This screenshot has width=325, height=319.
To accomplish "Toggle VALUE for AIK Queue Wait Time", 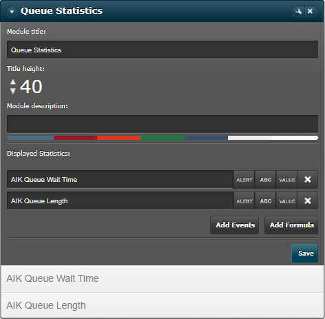I will click(286, 179).
